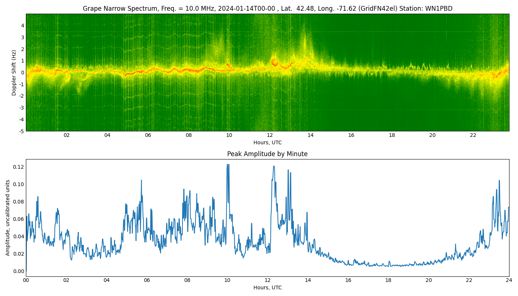The width and height of the screenshot is (518, 296).
Task: Click the 0.06 amplitude axis tick label
Action: point(18,219)
